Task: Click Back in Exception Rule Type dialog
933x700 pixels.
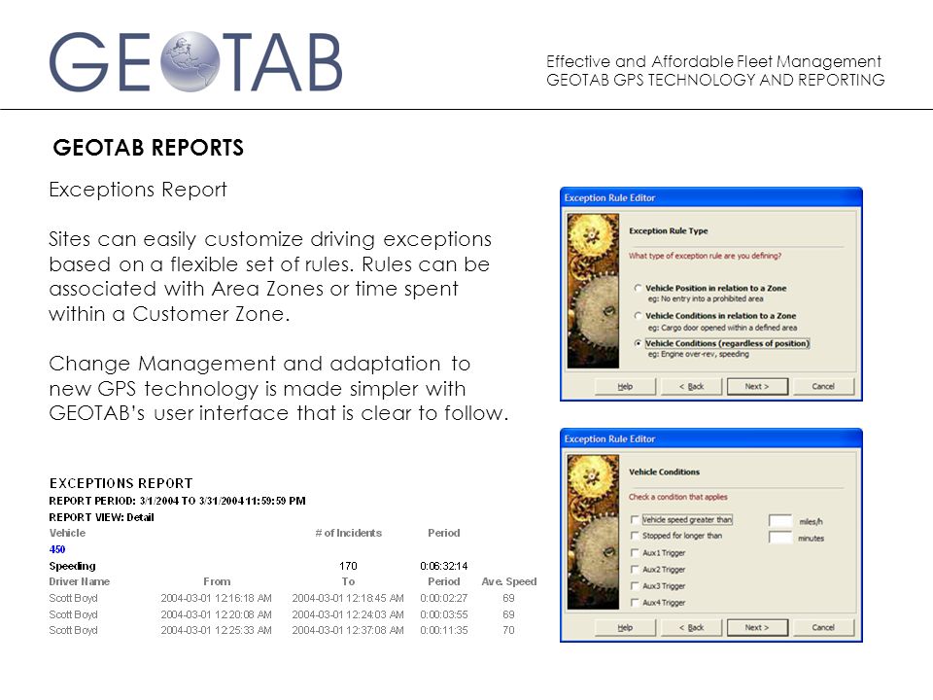Action: (x=691, y=386)
